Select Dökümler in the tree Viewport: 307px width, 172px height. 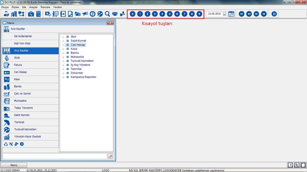[77, 73]
